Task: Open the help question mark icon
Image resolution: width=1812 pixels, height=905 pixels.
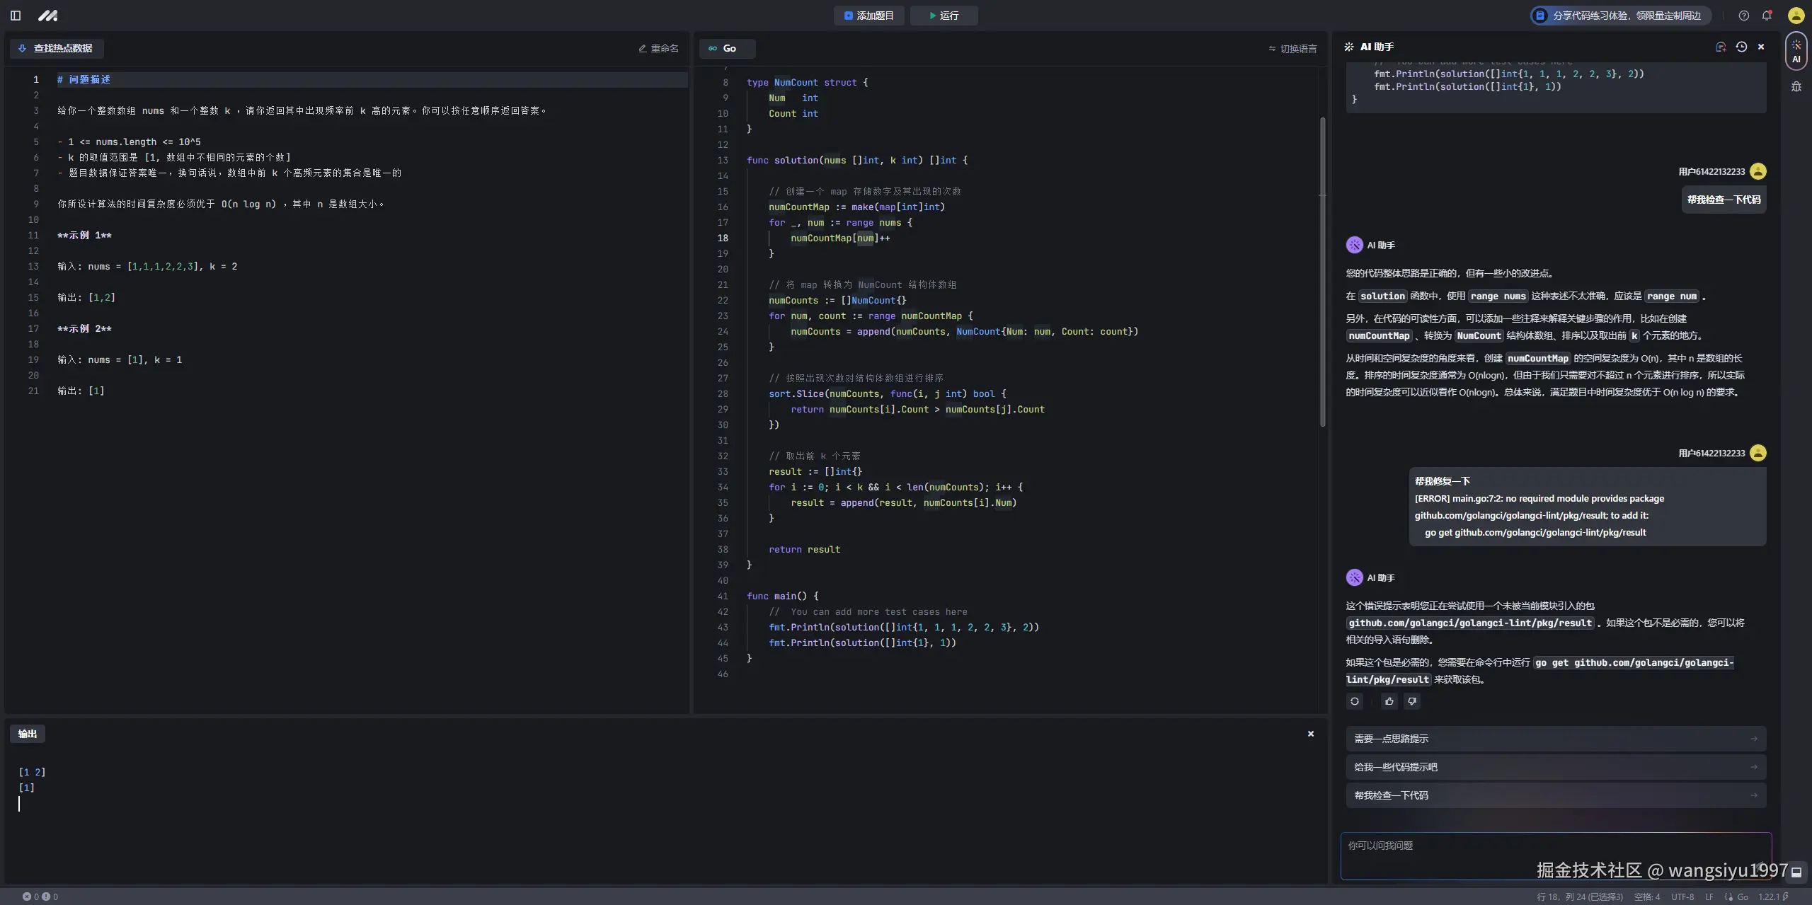Action: 1744,16
